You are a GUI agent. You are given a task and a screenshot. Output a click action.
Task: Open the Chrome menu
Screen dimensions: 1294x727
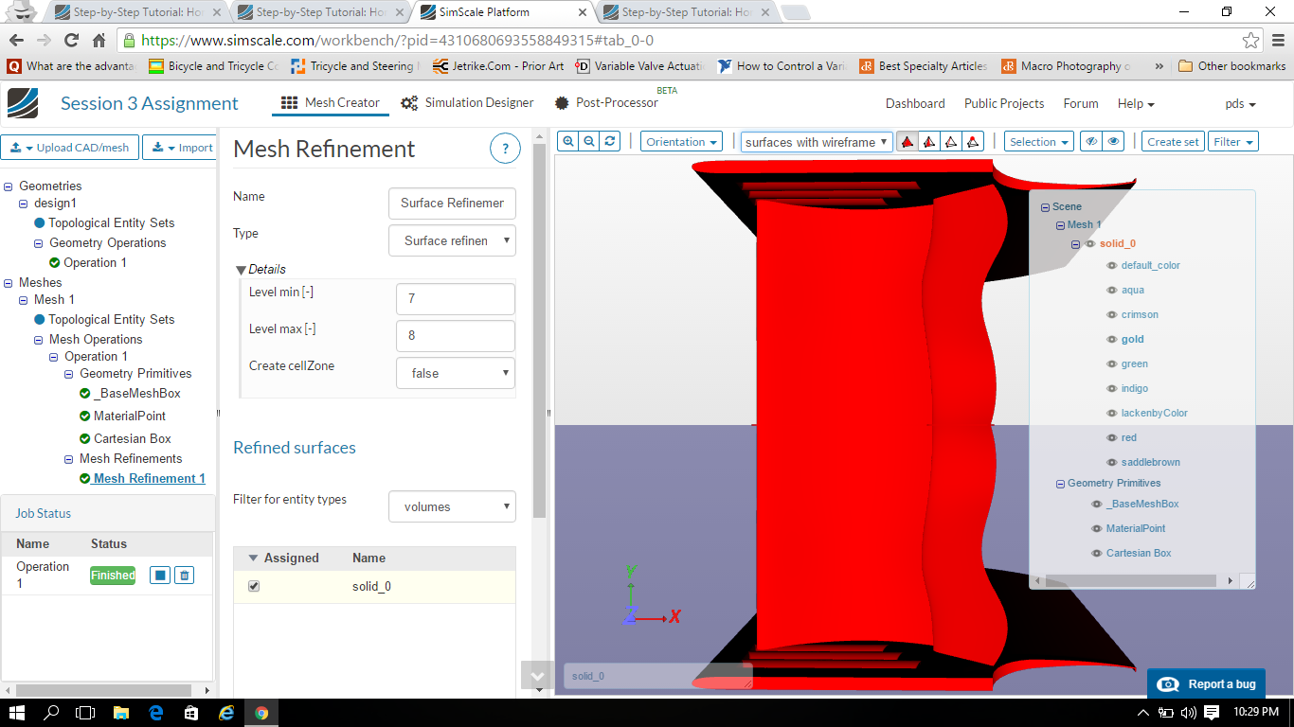coord(1278,41)
